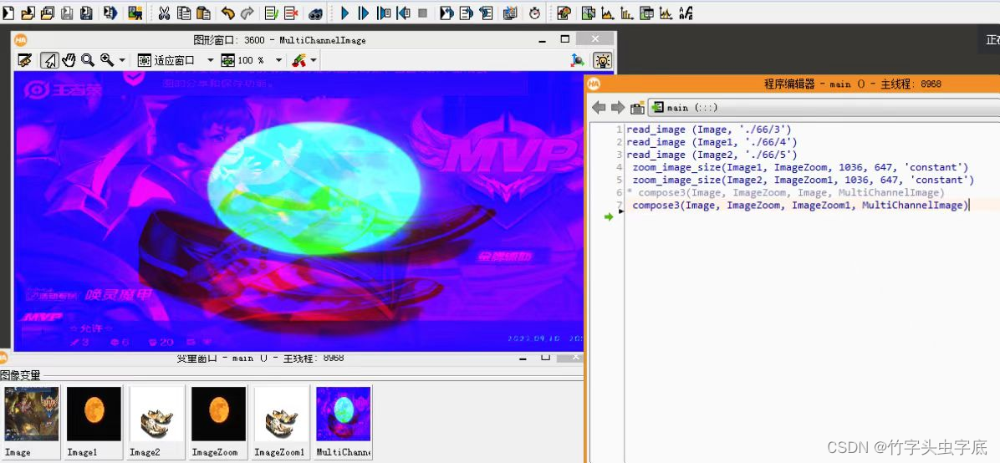
Task: Export the program using the export icon
Action: coord(110,13)
